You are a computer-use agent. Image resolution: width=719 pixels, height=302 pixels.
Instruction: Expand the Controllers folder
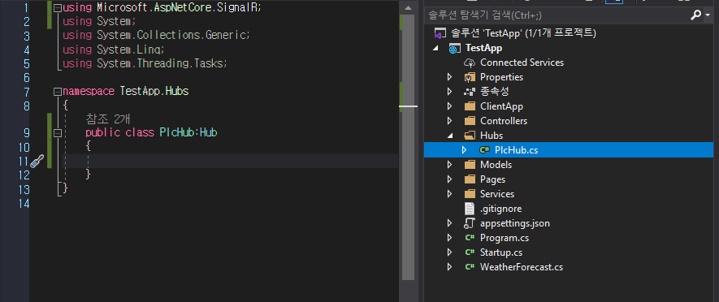click(450, 121)
